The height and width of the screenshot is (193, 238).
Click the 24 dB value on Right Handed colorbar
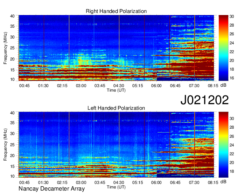(232, 43)
